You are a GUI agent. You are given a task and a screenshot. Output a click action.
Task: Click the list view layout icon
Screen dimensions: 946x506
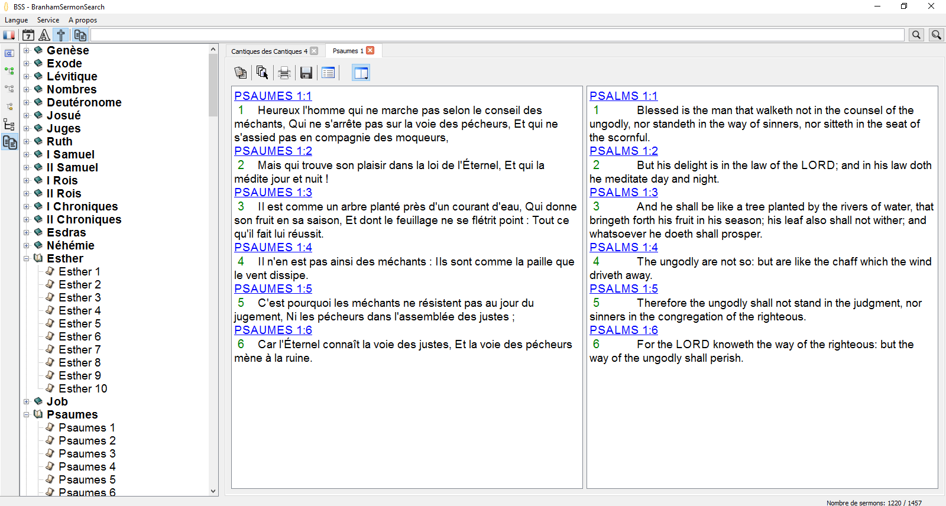tap(328, 73)
